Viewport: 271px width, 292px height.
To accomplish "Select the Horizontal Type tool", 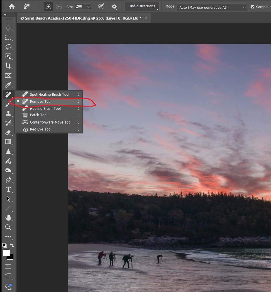I will tap(8, 190).
